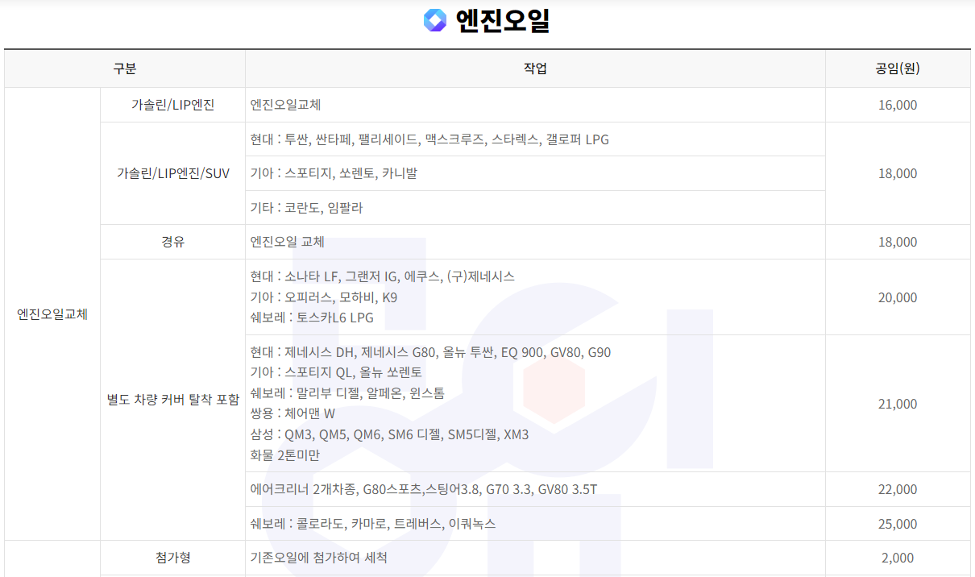Click the 가솔린/LIP엔진 row label
Screen dimensions: 975x577
pos(173,105)
